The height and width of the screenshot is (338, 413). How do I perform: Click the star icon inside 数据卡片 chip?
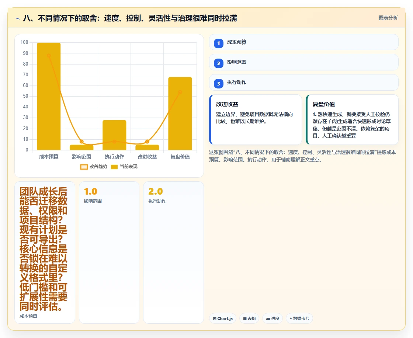tap(291, 318)
